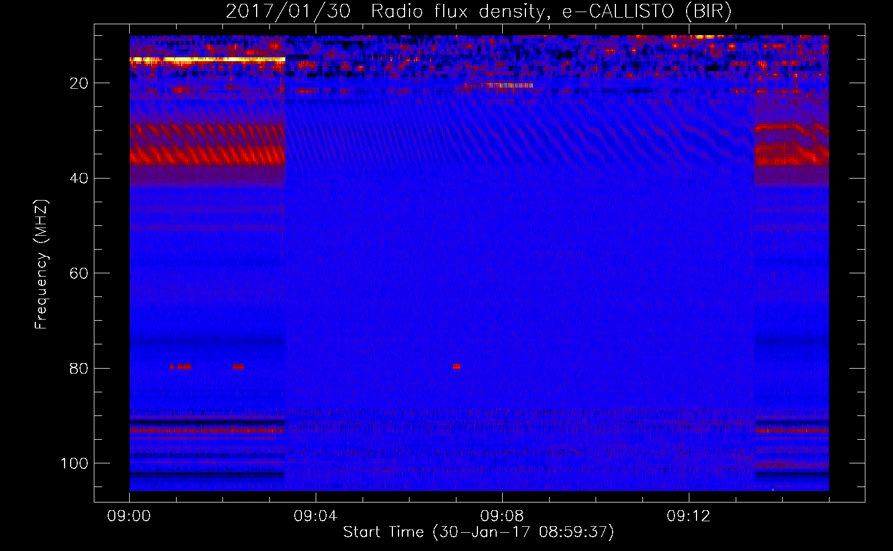The height and width of the screenshot is (551, 893).
Task: Click the '60' frequency tick label
Action: click(79, 273)
